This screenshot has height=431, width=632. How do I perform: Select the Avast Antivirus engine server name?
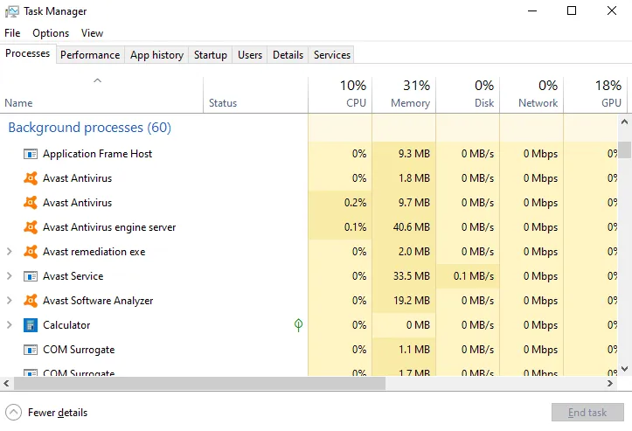109,227
